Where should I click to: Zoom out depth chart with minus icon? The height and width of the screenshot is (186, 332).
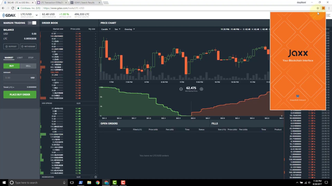click(181, 89)
